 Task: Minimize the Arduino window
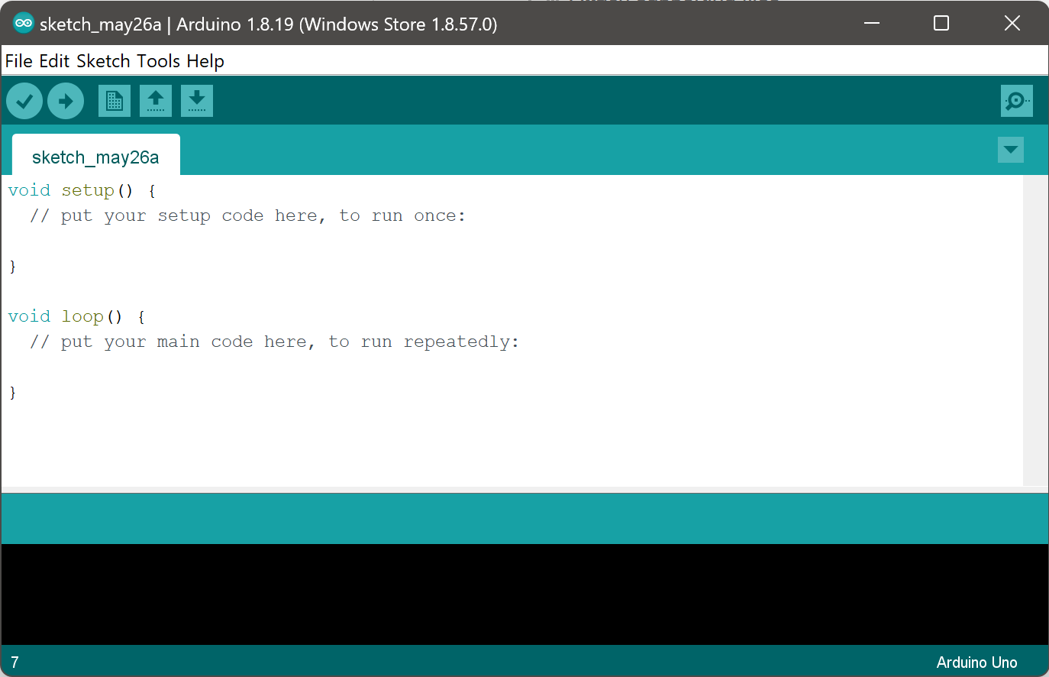872,23
